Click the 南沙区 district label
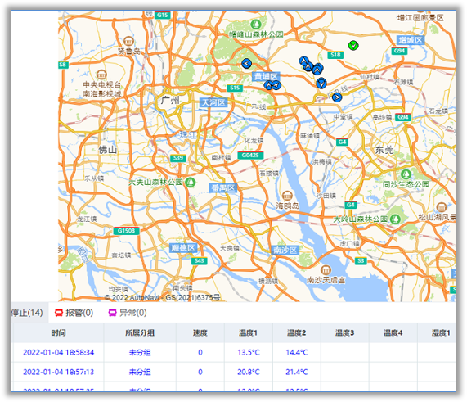This screenshot has height=402, width=467. (x=285, y=251)
